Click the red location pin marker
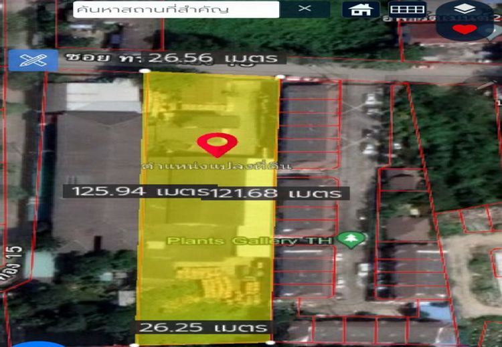This screenshot has width=502, height=347. point(217,145)
